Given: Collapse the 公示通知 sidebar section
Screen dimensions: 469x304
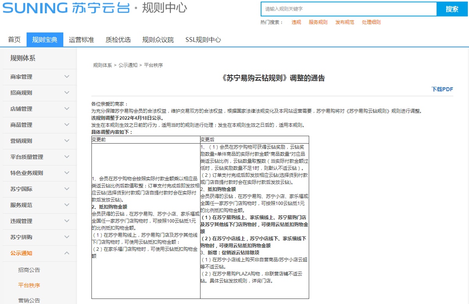Looking at the screenshot, I should point(67,253).
